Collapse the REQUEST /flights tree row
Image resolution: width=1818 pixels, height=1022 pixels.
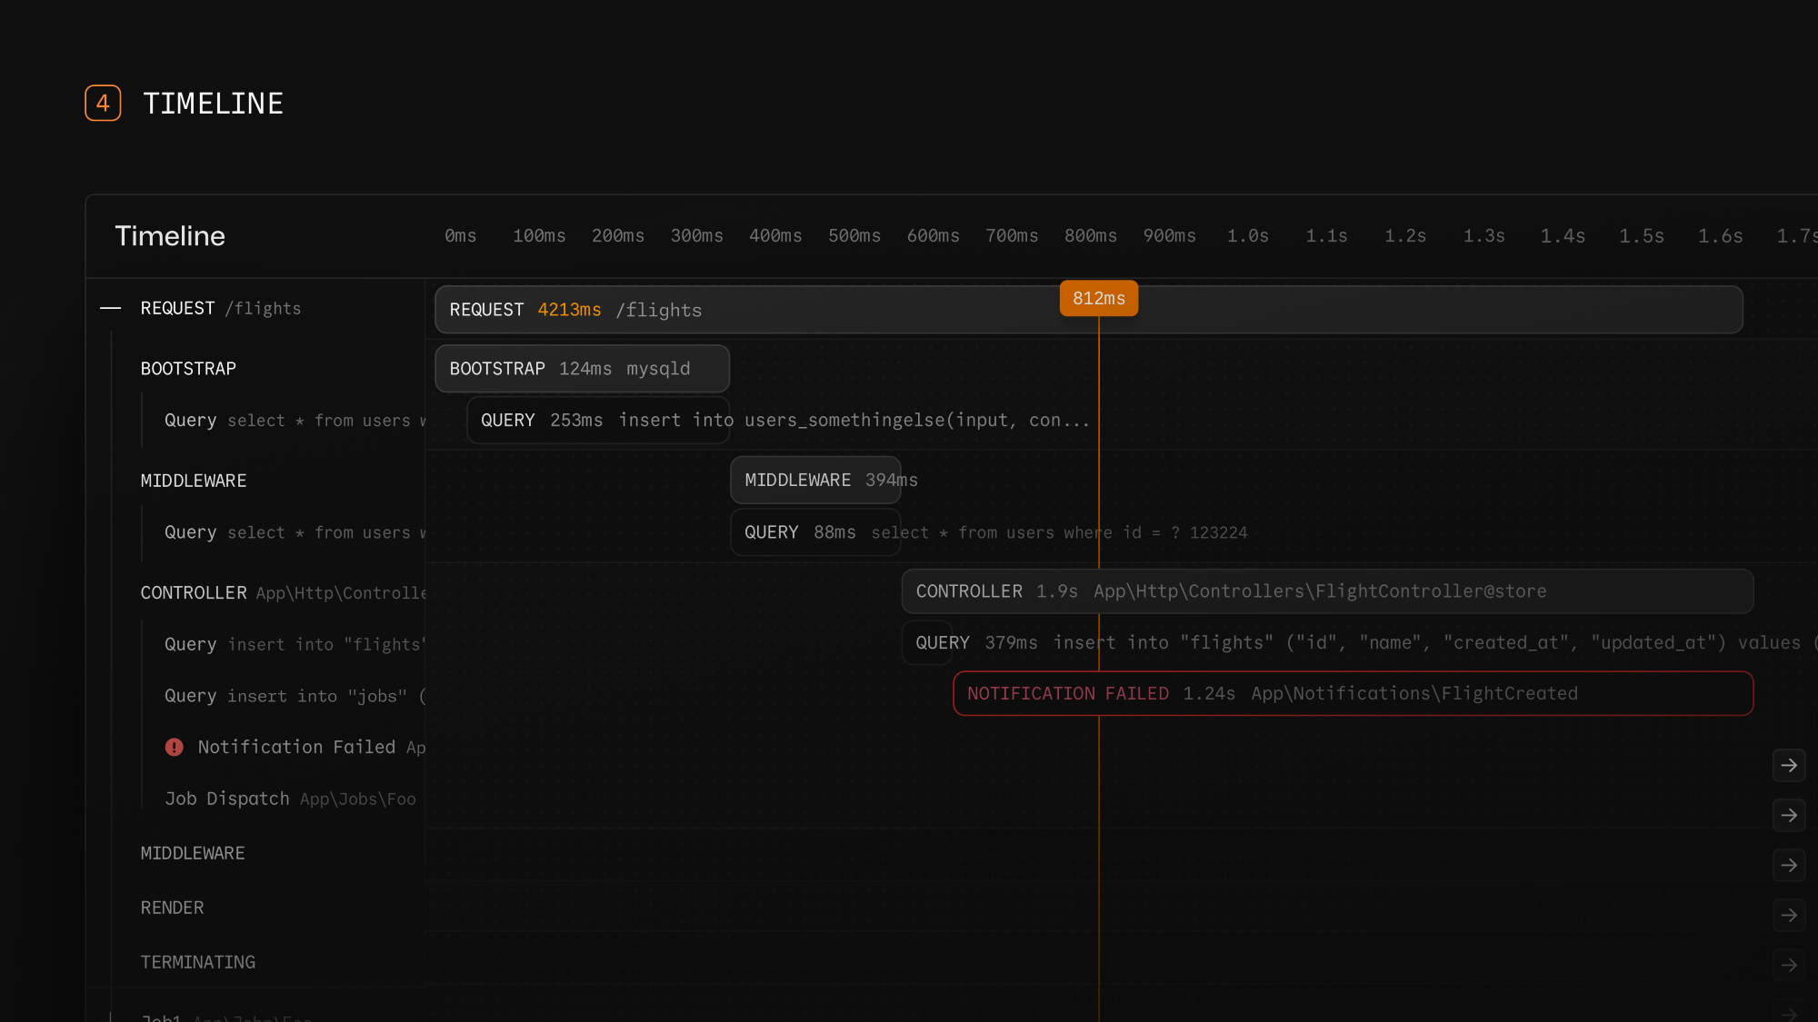tap(111, 309)
